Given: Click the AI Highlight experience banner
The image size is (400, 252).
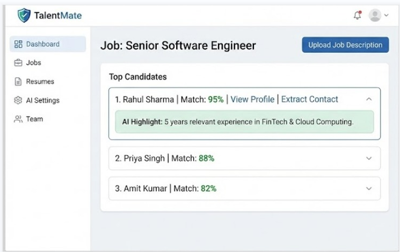Looking at the screenshot, I should (x=244, y=122).
